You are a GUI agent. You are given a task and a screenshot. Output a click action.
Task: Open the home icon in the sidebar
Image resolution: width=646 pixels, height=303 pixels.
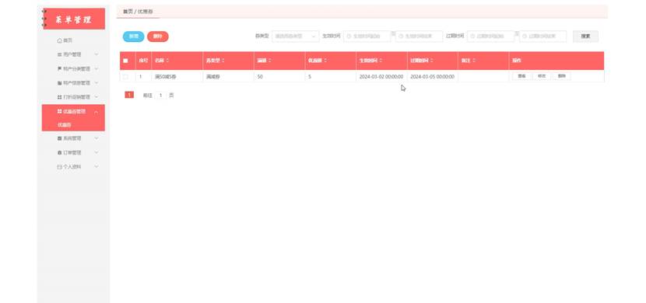tap(59, 40)
